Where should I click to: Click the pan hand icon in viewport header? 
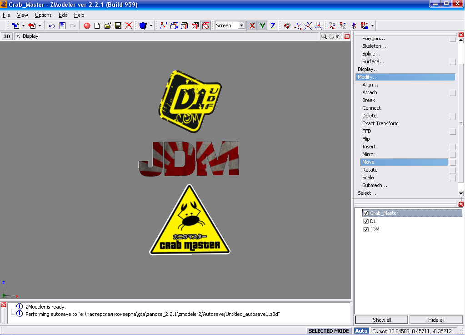click(331, 36)
